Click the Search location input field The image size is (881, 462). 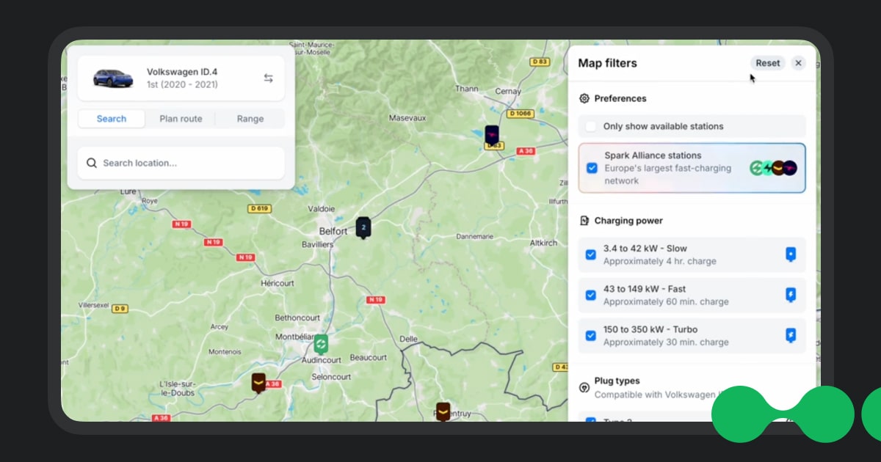(191, 163)
